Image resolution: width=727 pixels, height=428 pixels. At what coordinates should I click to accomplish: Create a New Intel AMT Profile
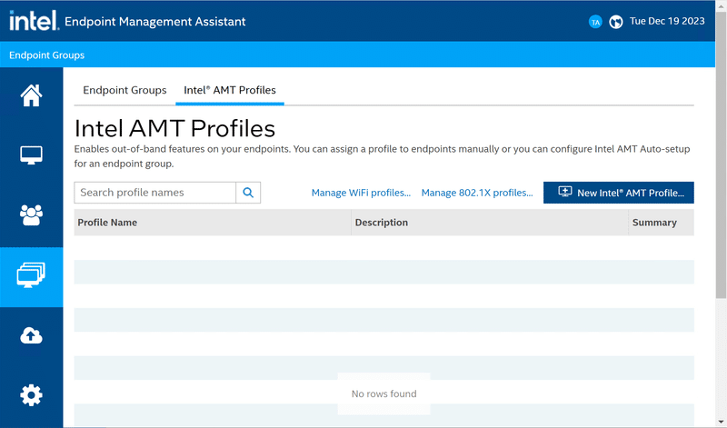pyautogui.click(x=619, y=193)
